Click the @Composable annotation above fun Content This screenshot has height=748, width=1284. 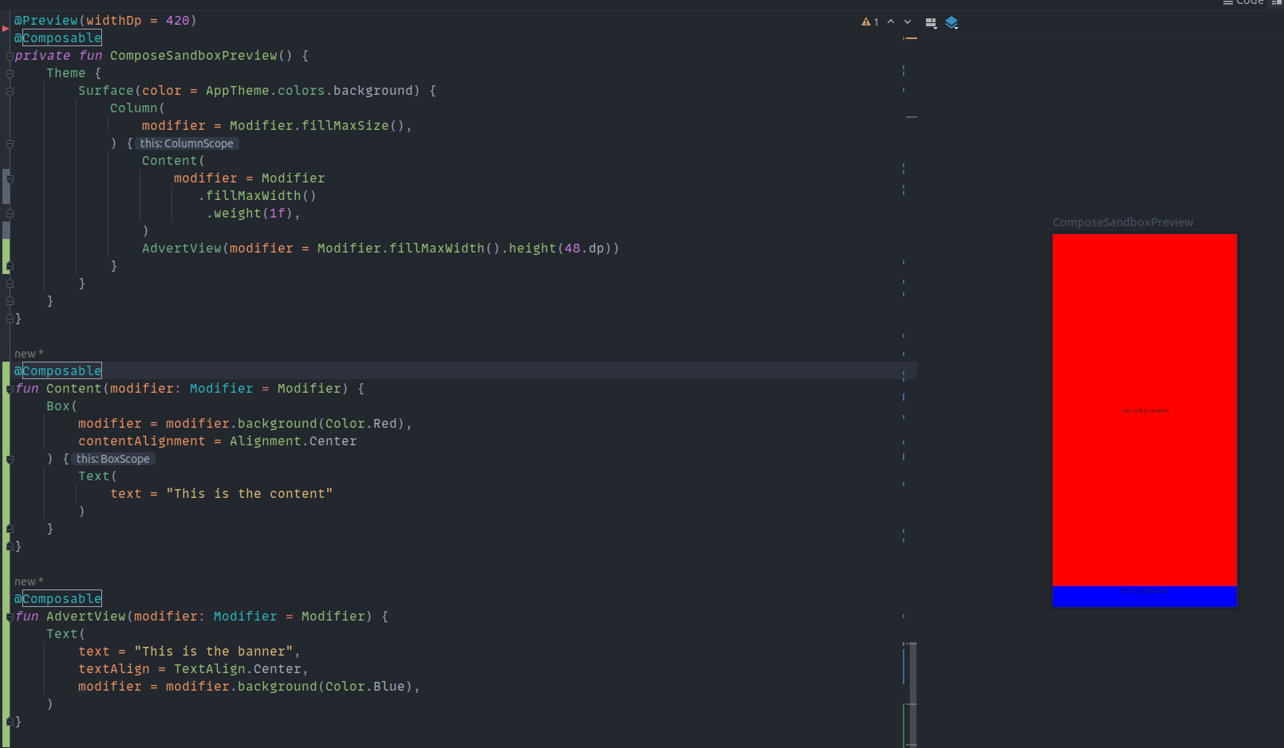coord(58,371)
